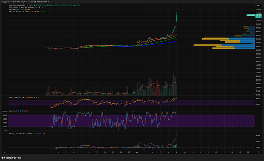
Task: Click the latest tall candle wick
Action: click(176, 16)
